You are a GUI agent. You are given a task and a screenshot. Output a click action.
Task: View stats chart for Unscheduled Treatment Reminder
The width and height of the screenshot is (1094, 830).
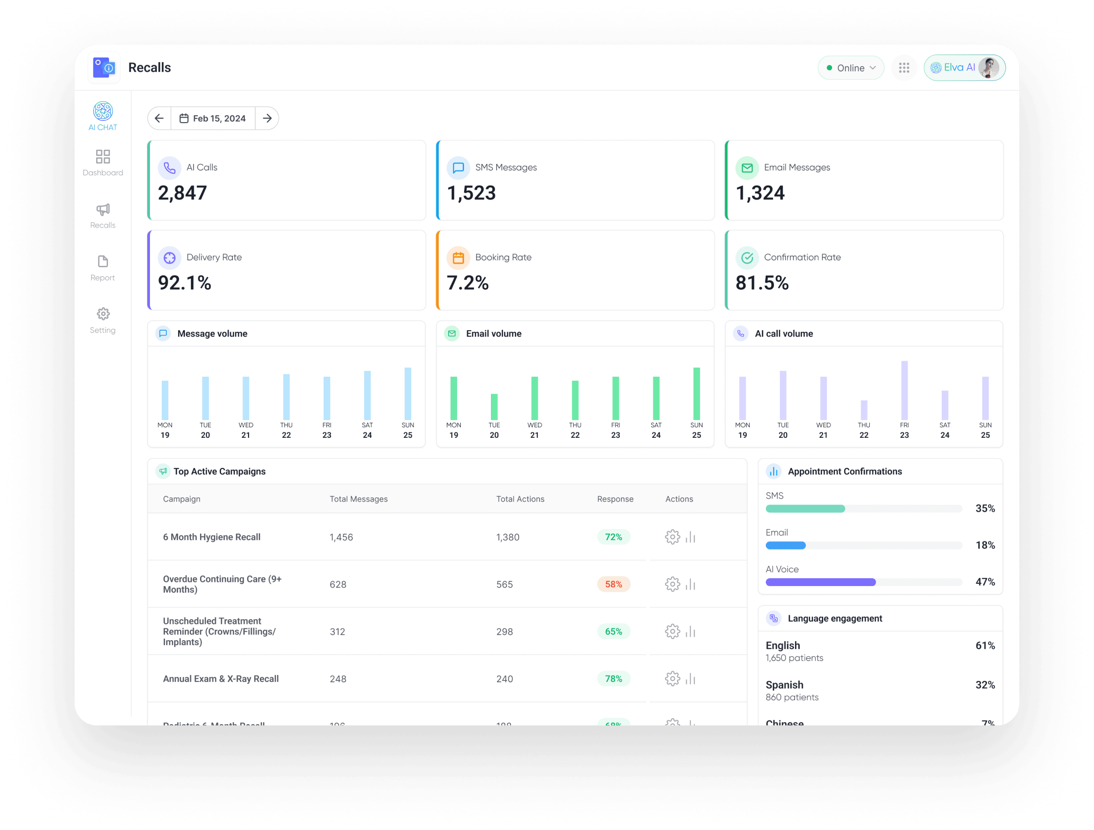[691, 632]
